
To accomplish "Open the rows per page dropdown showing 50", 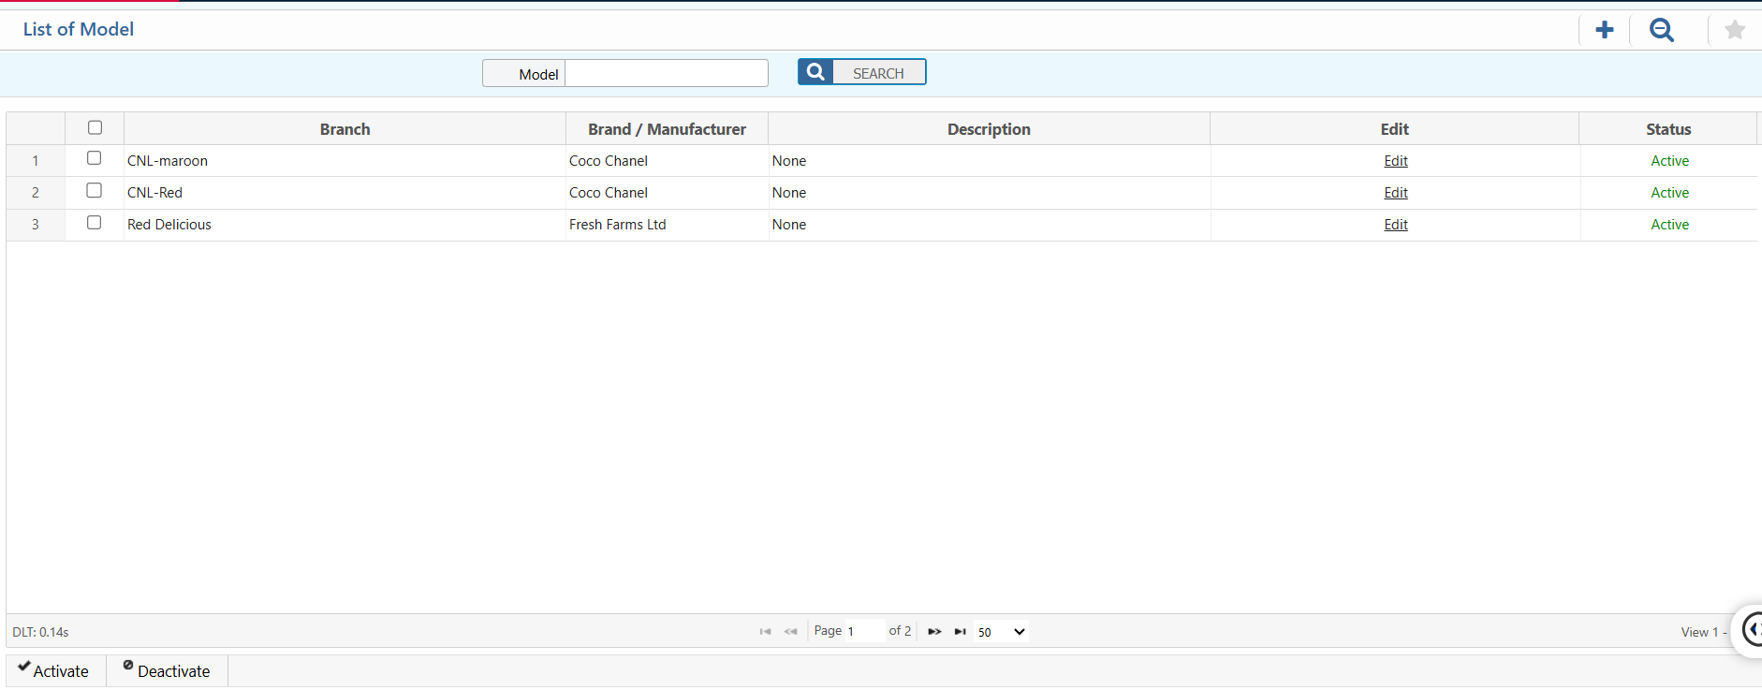I will (1001, 632).
